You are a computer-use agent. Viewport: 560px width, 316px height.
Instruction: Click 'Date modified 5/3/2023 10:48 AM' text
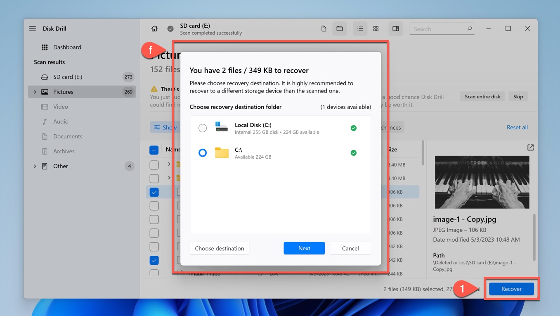click(476, 240)
